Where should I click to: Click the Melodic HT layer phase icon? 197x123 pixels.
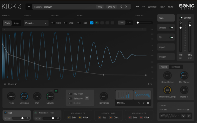[58, 118]
